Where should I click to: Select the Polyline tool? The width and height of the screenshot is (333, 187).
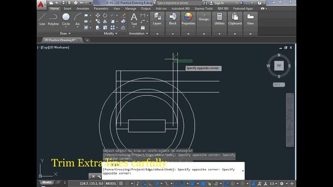click(53, 19)
